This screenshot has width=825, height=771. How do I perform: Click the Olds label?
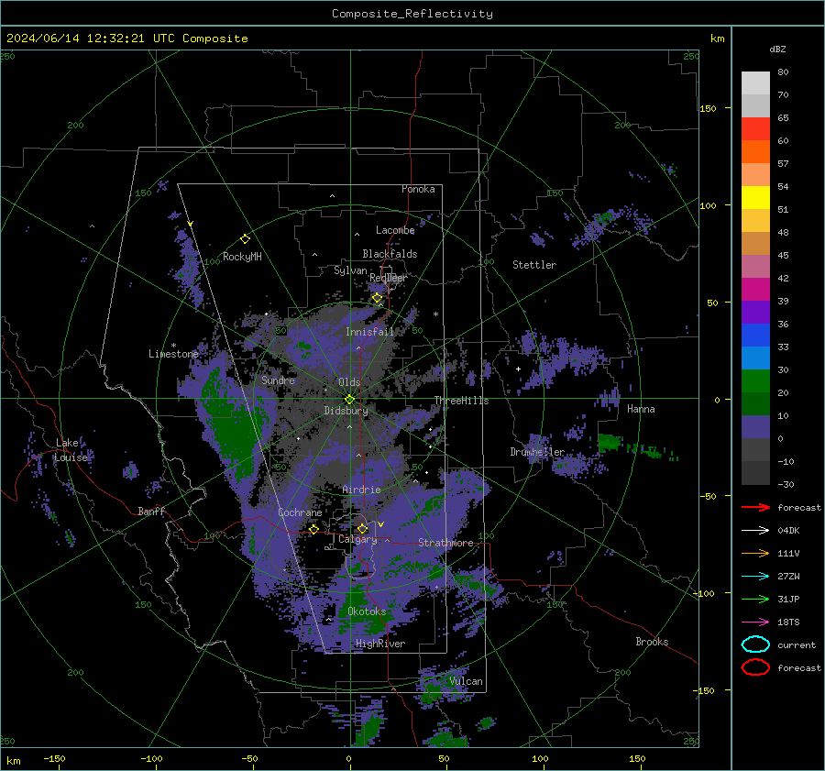(x=349, y=382)
